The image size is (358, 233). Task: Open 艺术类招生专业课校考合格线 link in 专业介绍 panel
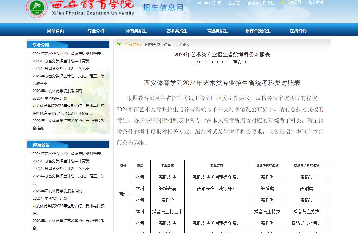click(68, 124)
